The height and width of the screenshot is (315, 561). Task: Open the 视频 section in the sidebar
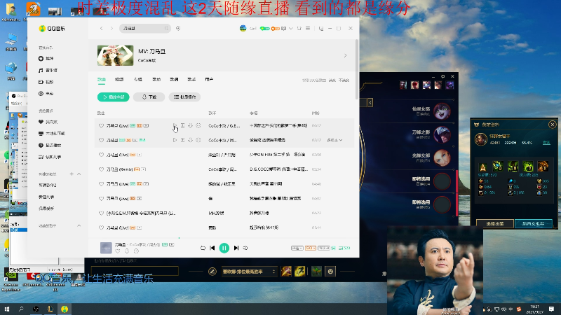(x=46, y=82)
